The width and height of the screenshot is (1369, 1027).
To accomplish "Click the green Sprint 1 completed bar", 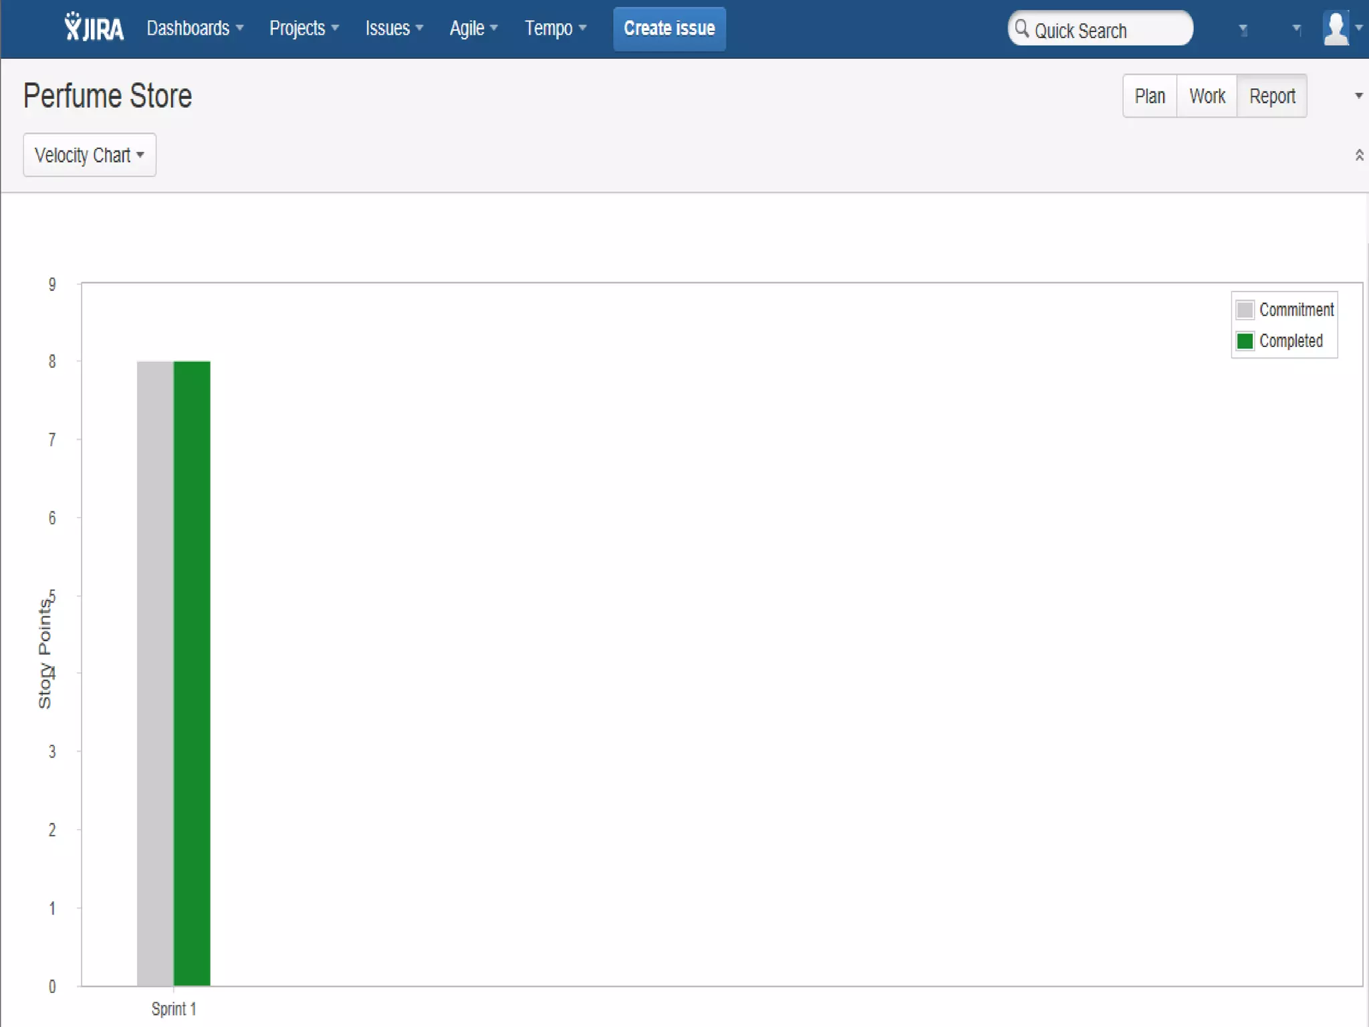I will pyautogui.click(x=192, y=672).
